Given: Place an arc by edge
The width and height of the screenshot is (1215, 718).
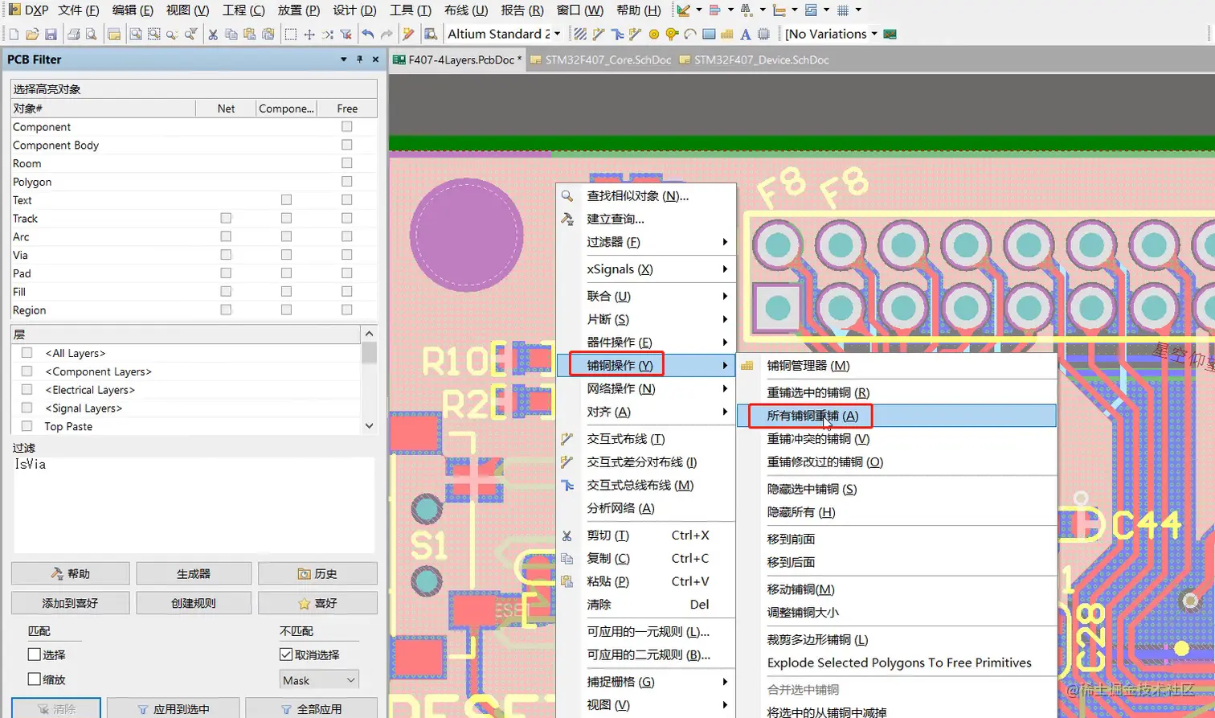Looking at the screenshot, I should point(690,34).
